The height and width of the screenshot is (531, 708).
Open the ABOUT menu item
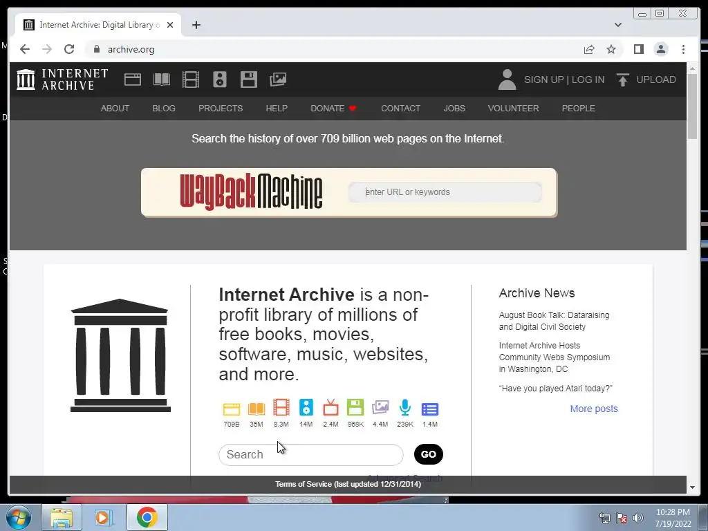point(115,109)
